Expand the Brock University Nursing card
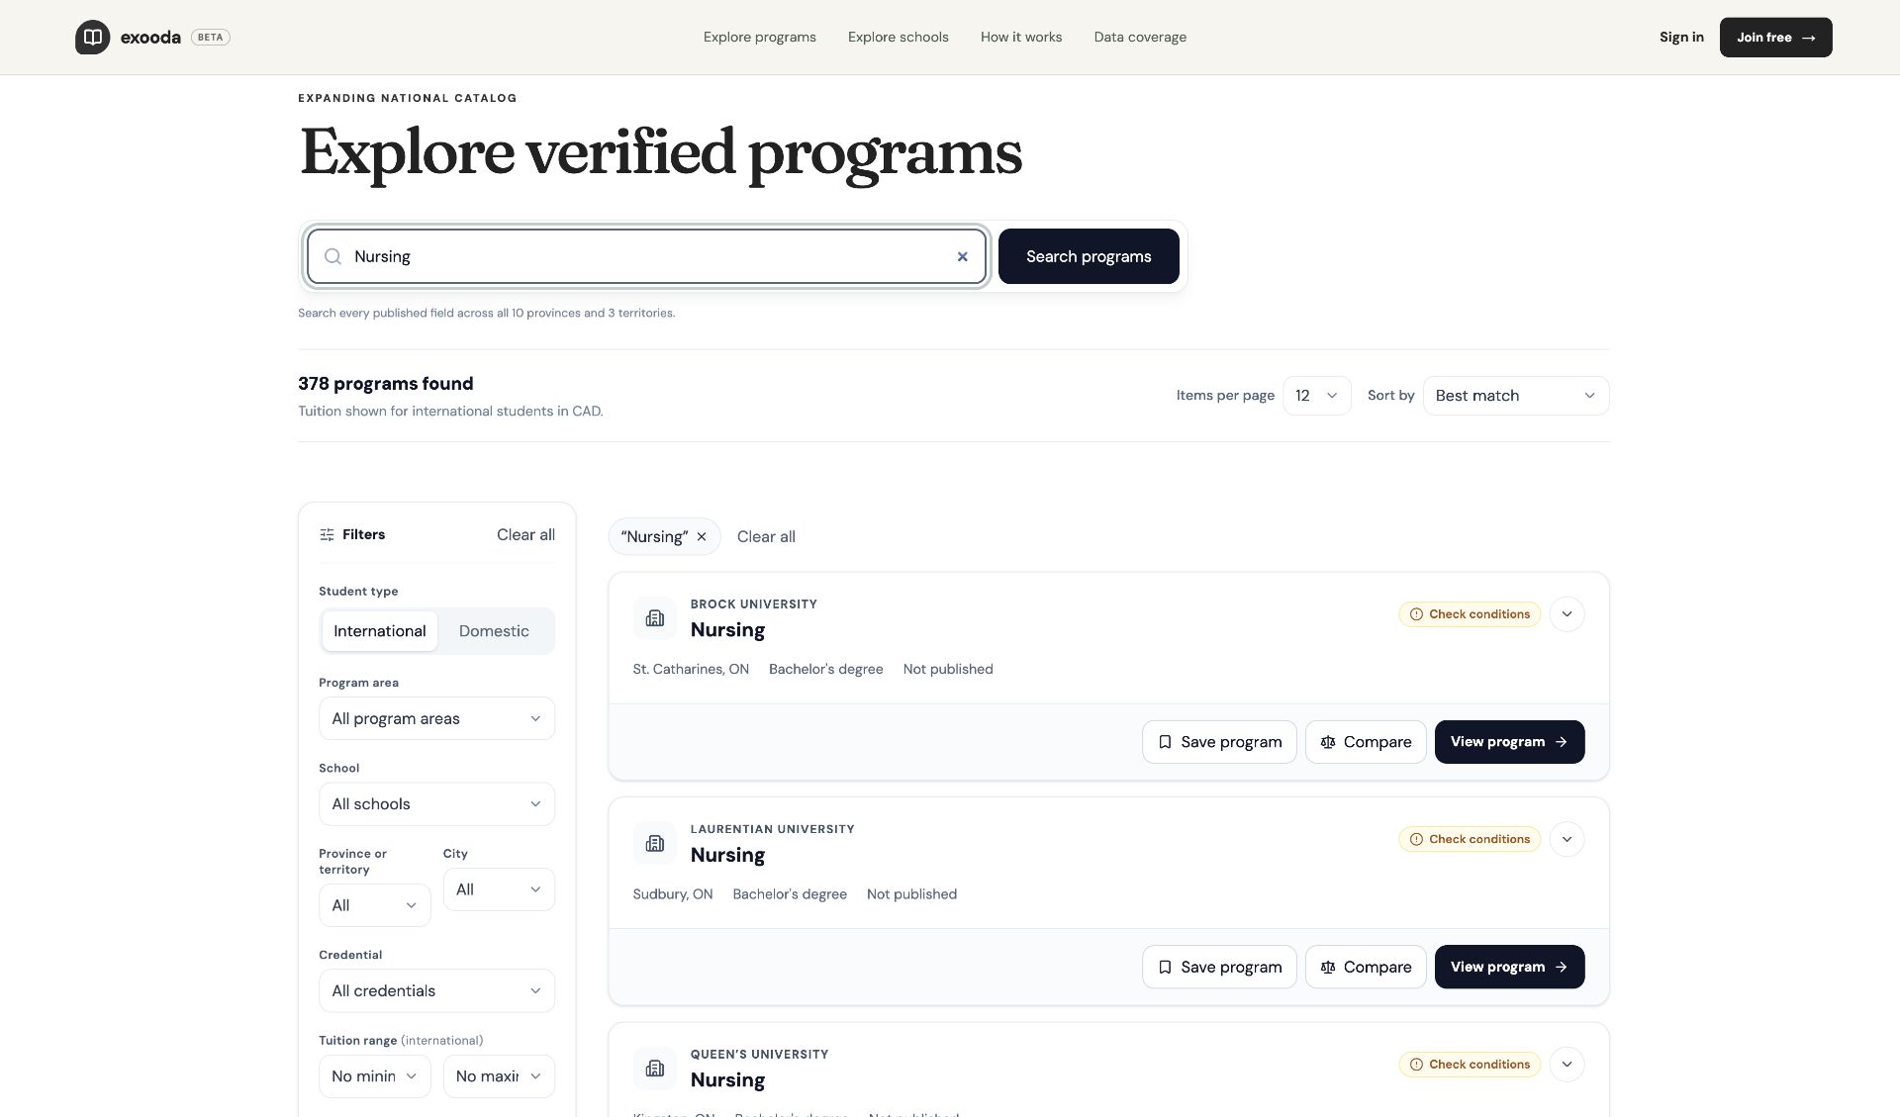This screenshot has height=1117, width=1900. [x=1567, y=614]
